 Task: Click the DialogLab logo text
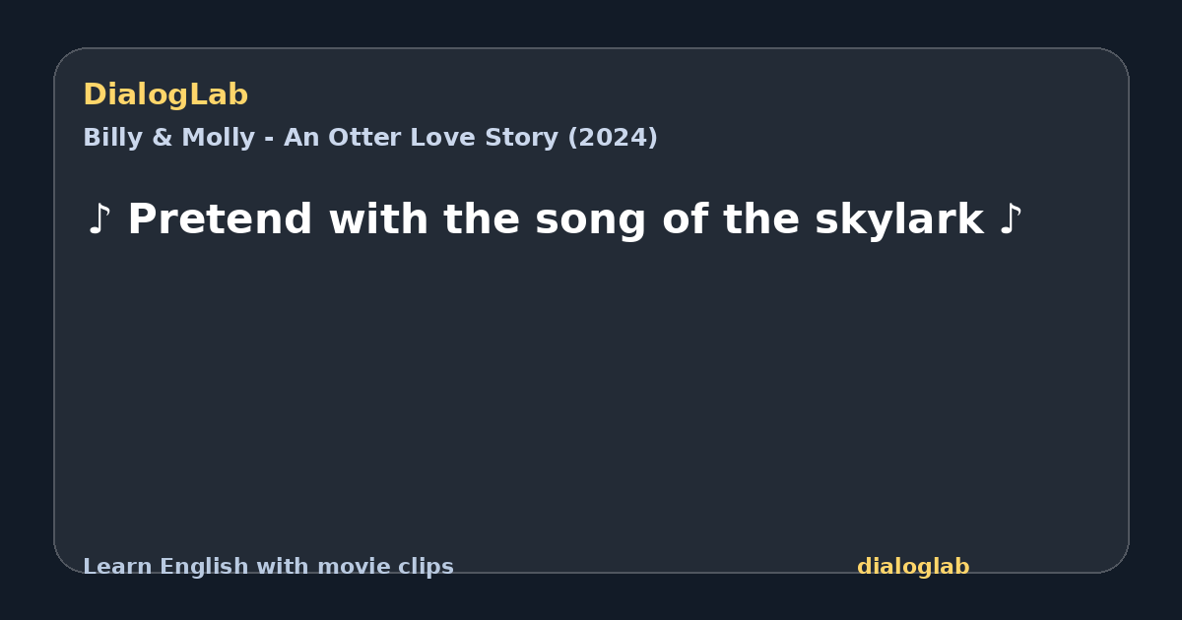point(165,94)
